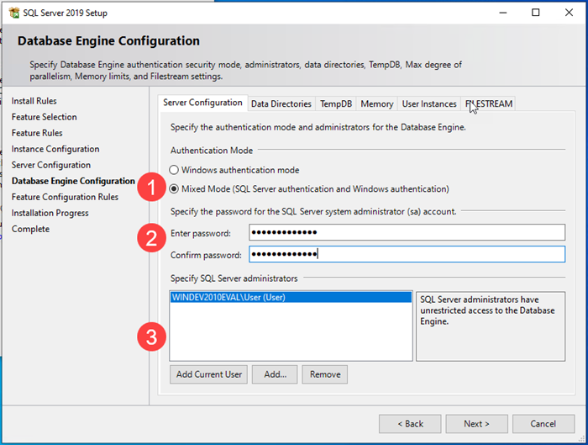
Task: Click the Confirm password field
Action: (407, 254)
